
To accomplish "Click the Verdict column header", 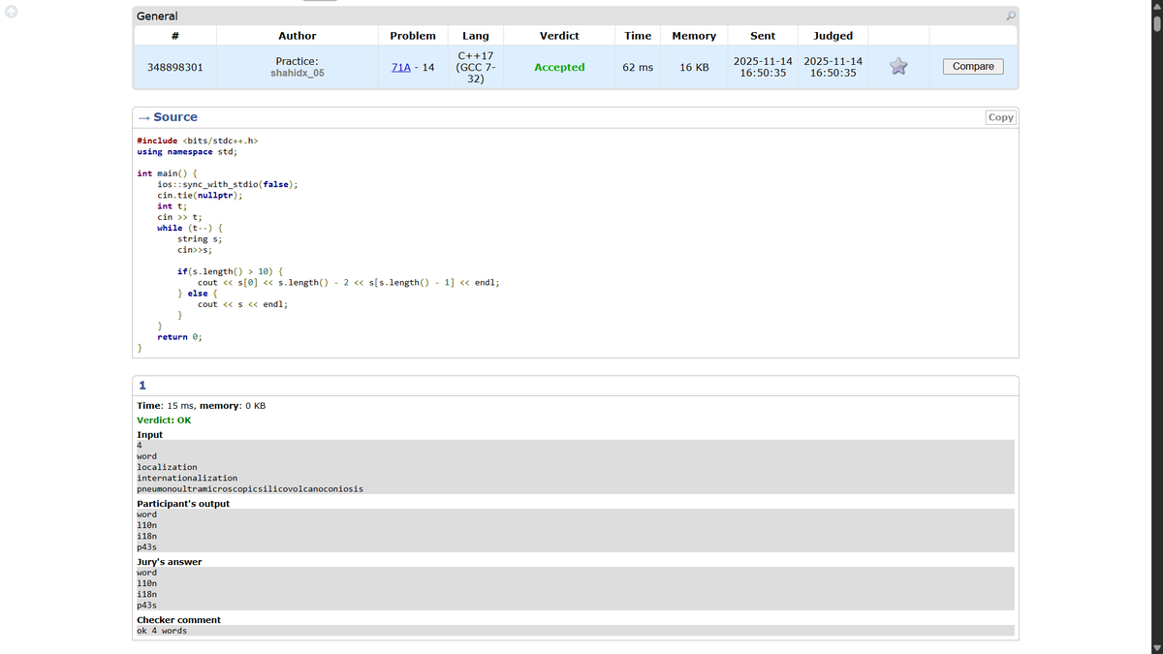I will (x=559, y=35).
